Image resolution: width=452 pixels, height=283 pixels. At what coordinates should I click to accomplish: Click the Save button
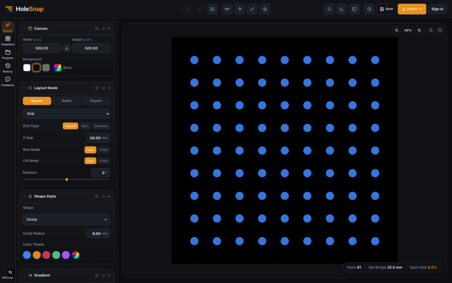386,9
